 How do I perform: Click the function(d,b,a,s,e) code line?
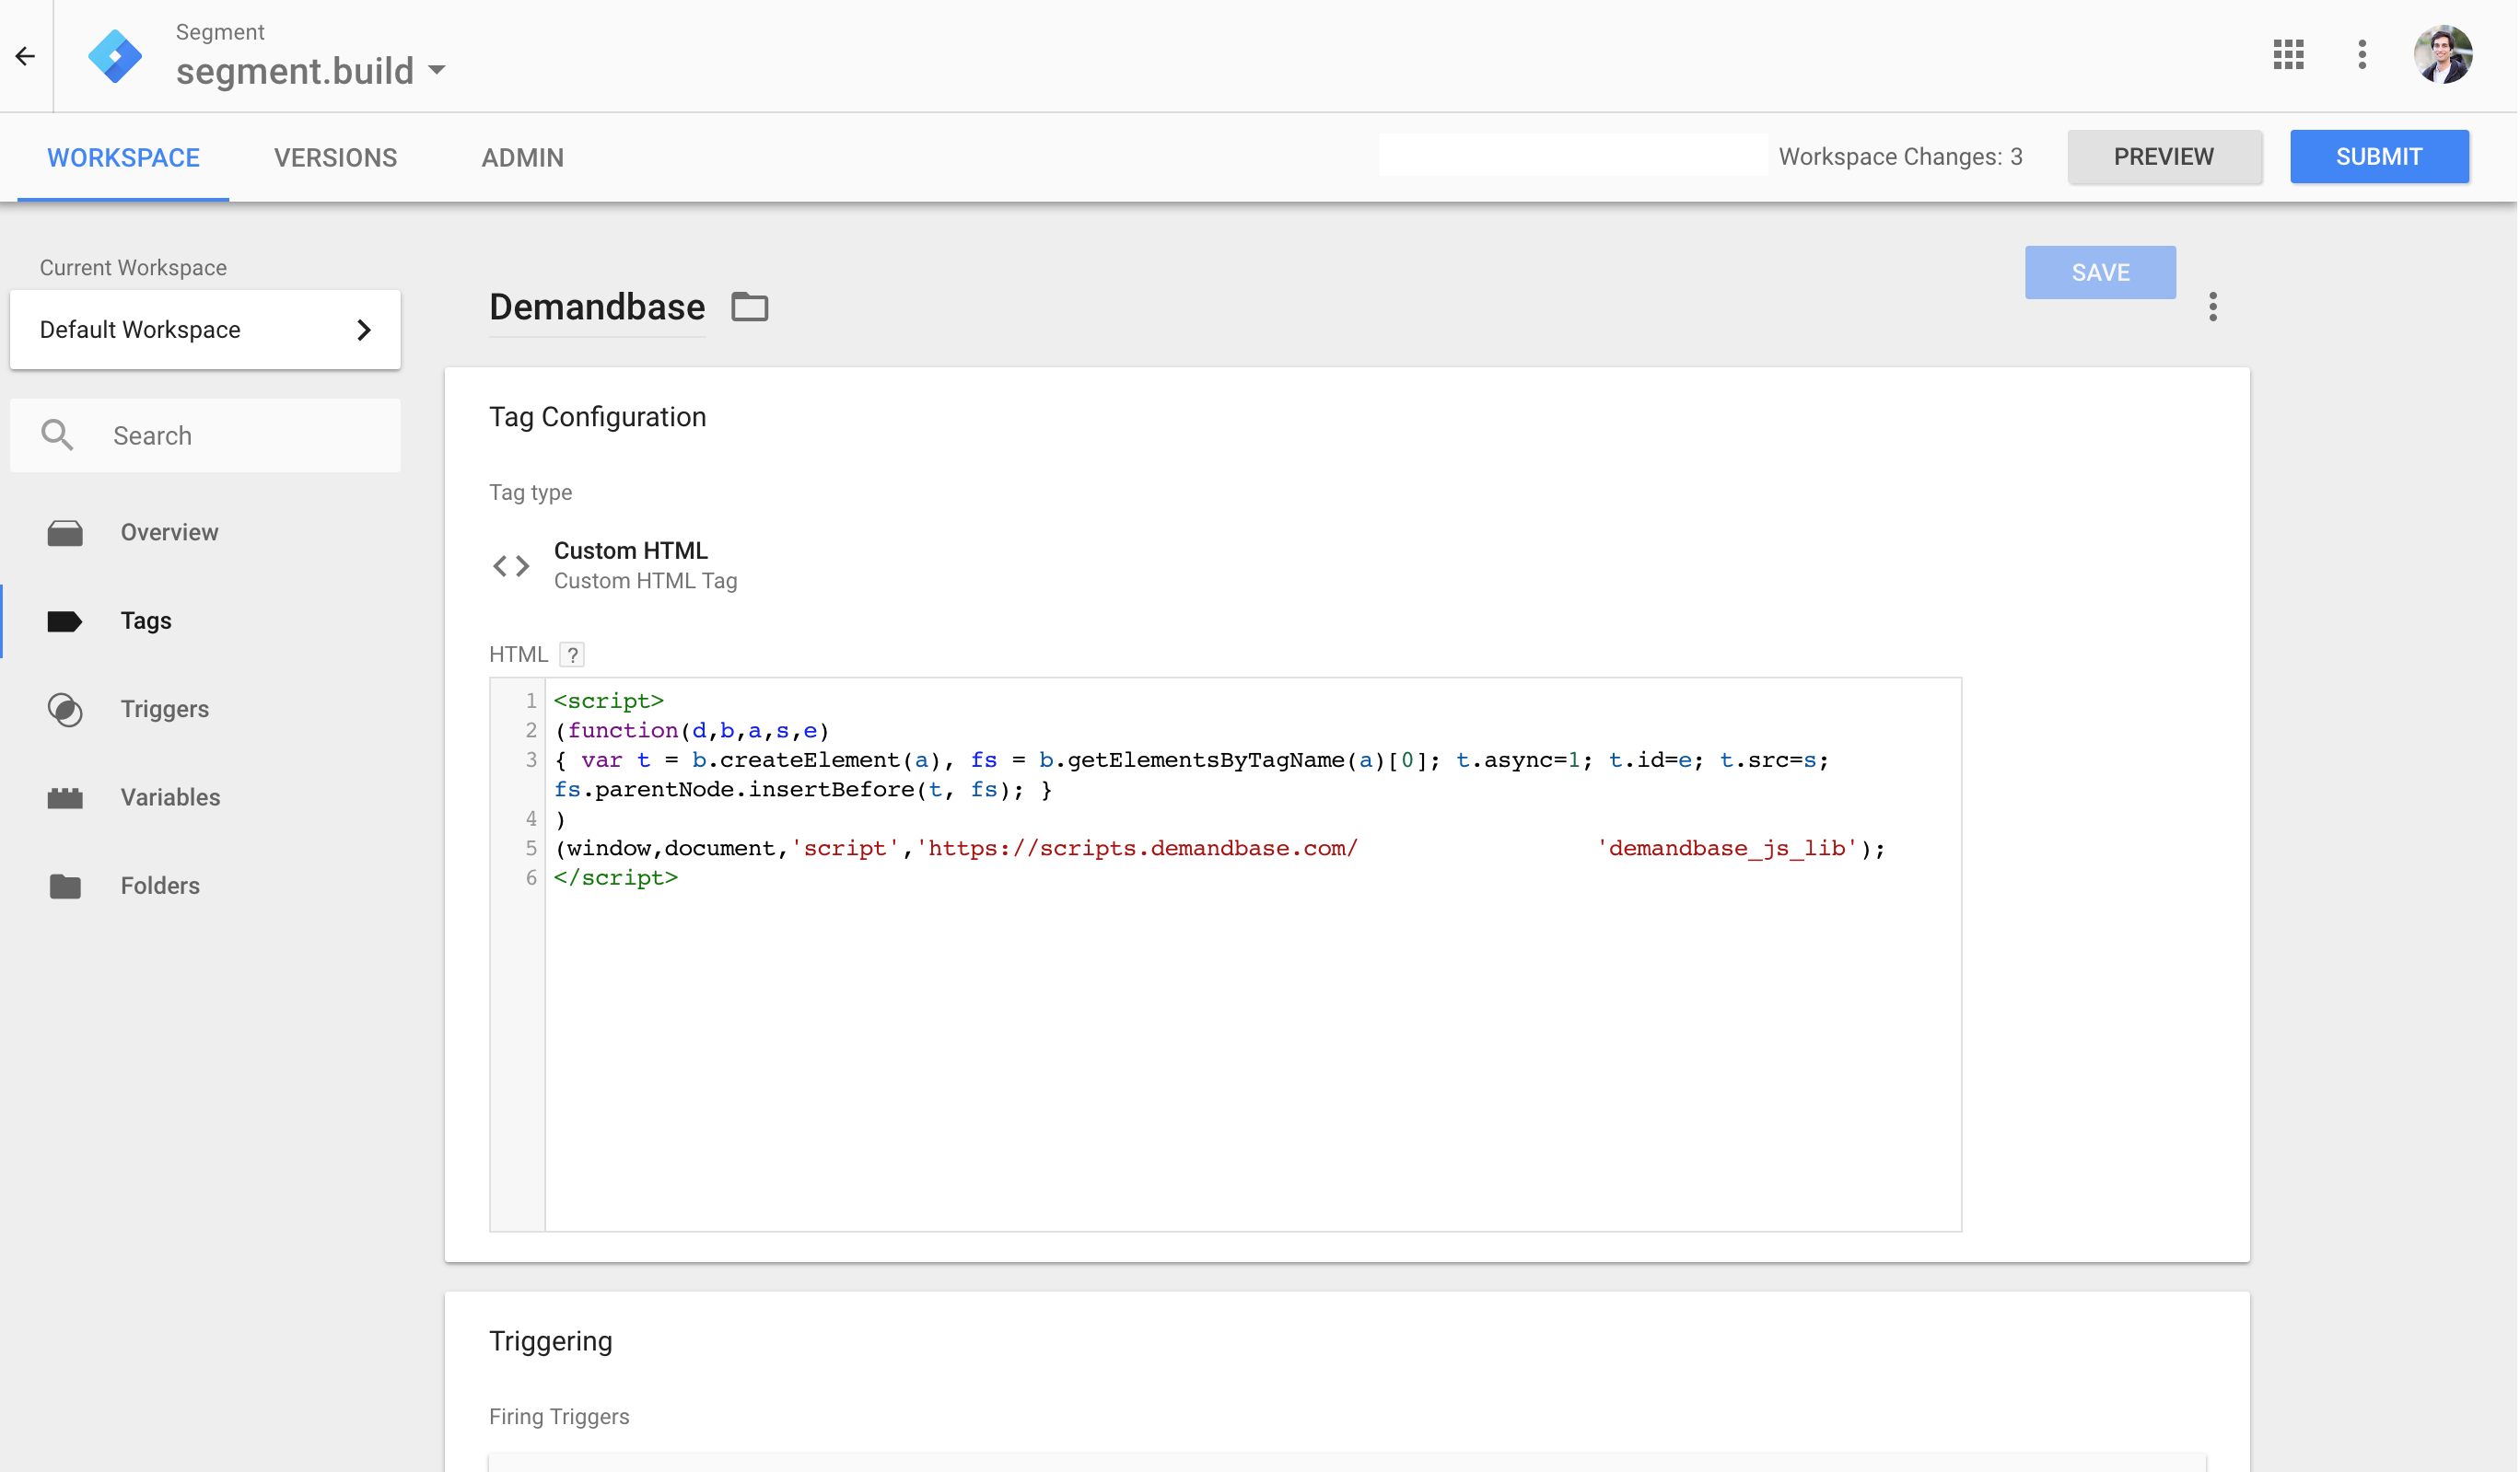(x=692, y=731)
